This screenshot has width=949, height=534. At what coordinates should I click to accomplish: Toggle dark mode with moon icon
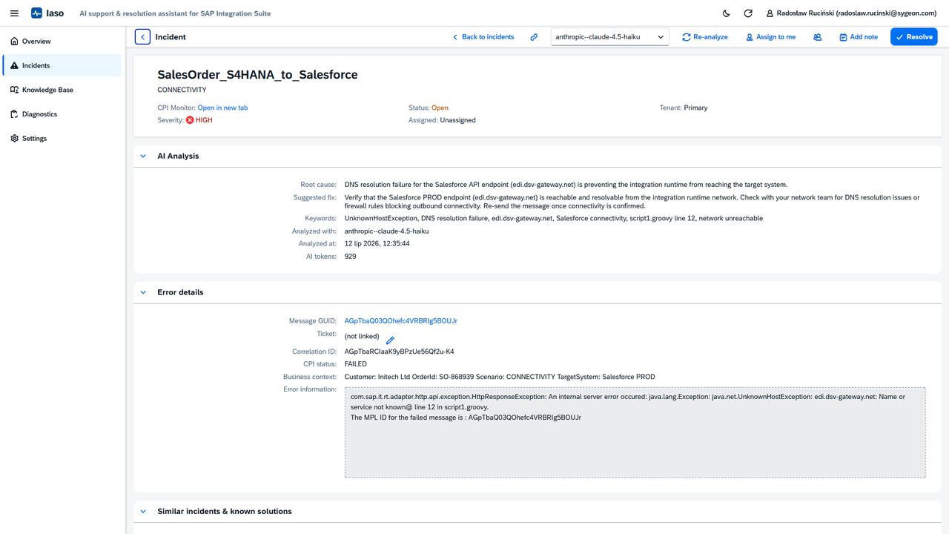[726, 13]
